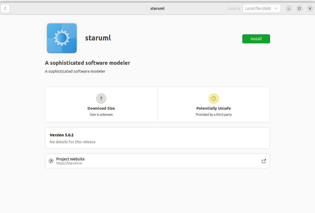Screen dimensions: 315x213
Task: Click the large staruml app name heading
Action: tap(98, 38)
